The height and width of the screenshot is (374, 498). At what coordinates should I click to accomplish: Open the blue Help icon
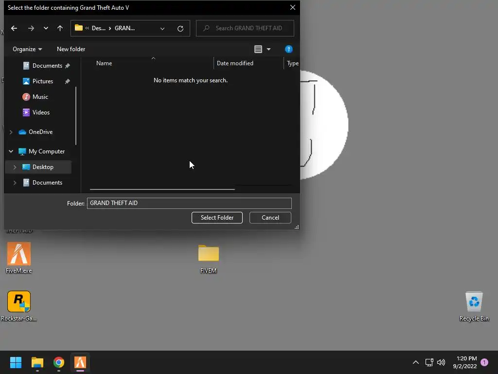(x=288, y=49)
